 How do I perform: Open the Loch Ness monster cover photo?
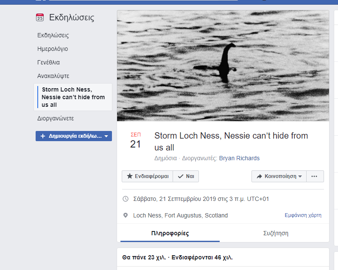[223, 66]
